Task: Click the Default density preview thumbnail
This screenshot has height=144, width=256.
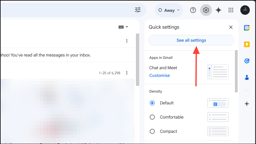Action: pos(218,103)
